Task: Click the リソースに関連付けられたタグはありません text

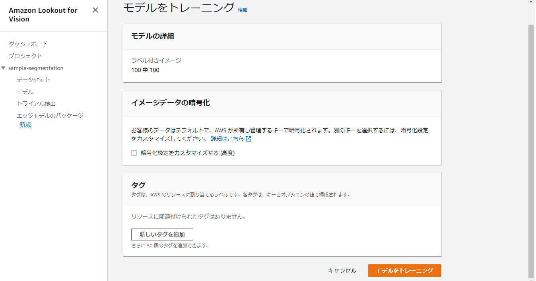Action: (188, 217)
